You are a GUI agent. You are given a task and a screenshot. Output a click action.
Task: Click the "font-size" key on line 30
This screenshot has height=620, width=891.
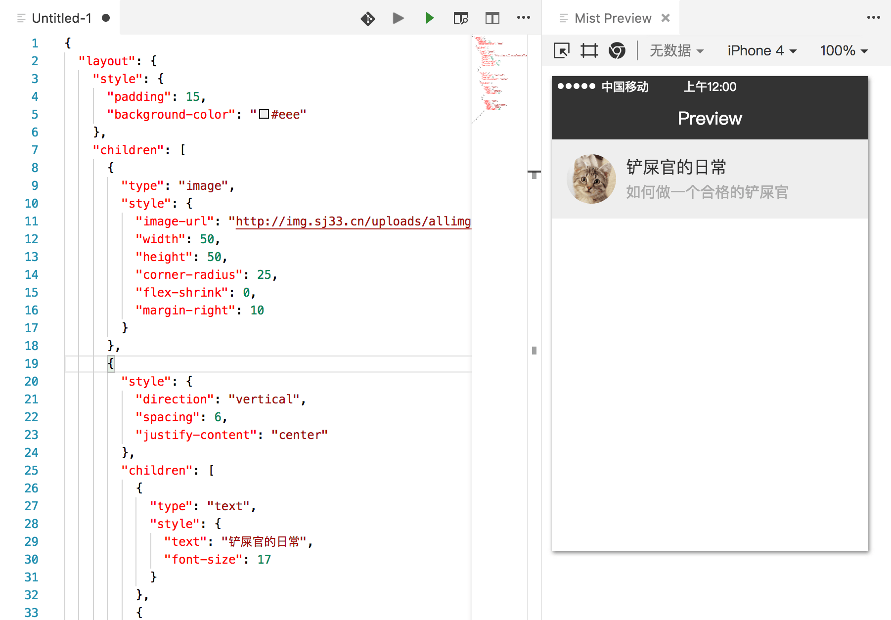pyautogui.click(x=203, y=559)
